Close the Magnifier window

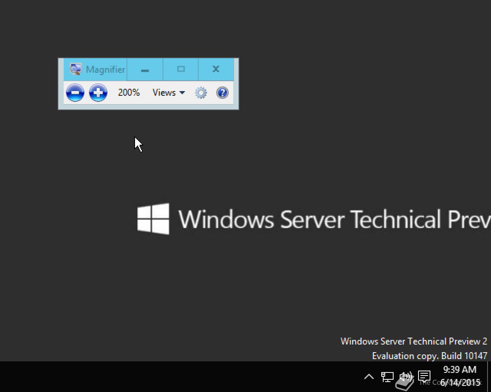[x=216, y=70]
